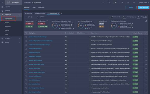Viewport: 150px width, 94px height.
Task: Go to the next page arrow
Action: [x=144, y=17]
